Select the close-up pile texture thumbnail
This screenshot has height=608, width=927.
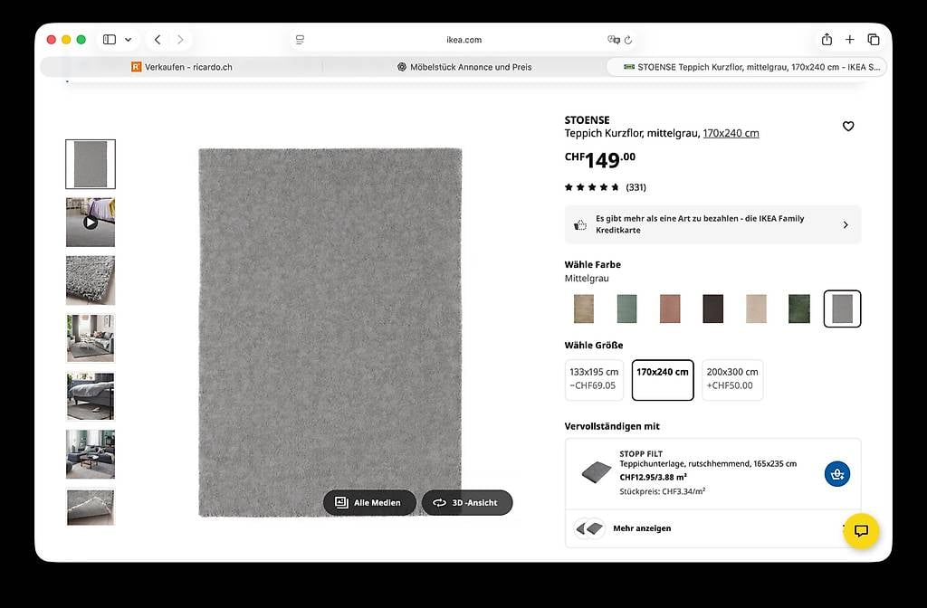[91, 280]
